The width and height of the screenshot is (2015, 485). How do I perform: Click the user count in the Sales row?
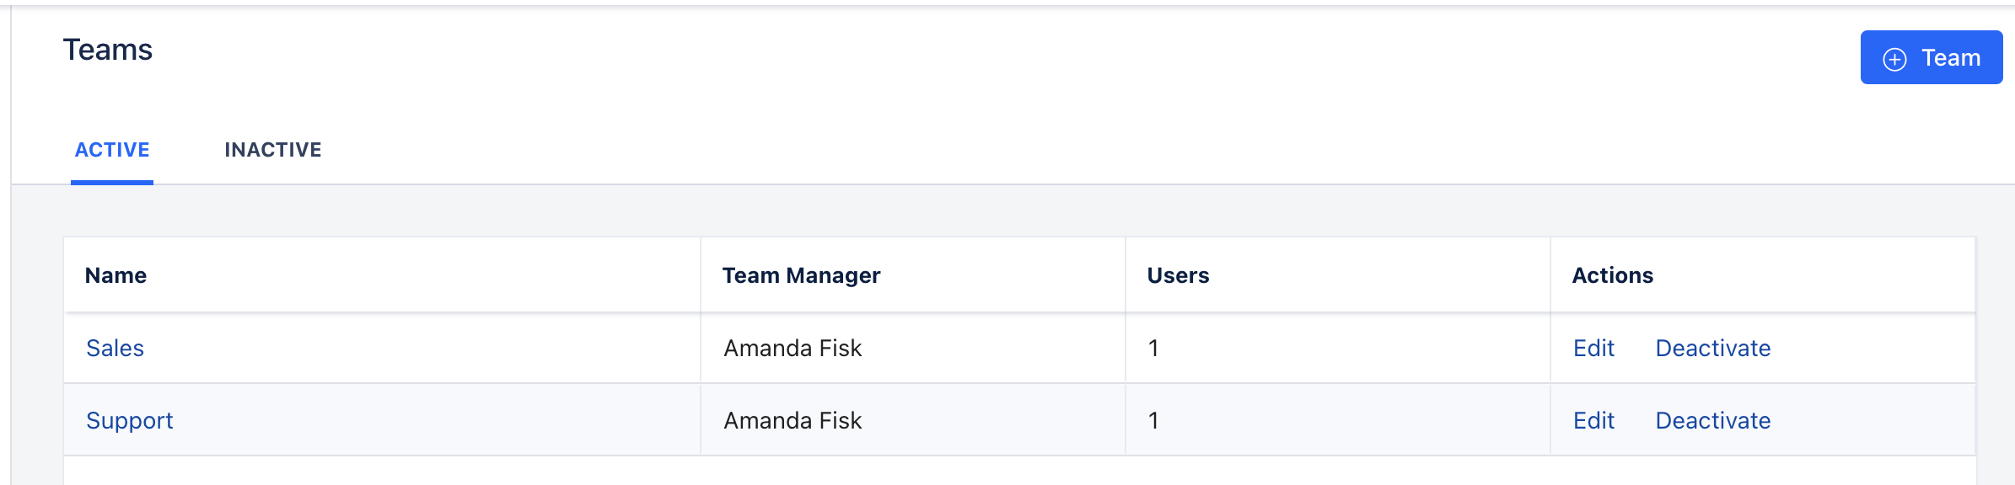click(x=1153, y=349)
